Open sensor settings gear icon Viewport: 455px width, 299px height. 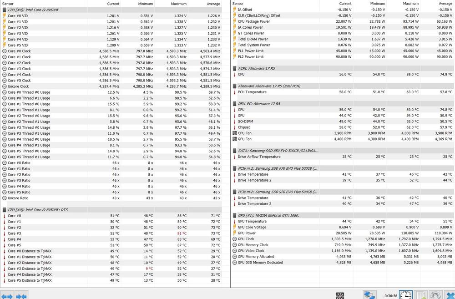(x=435, y=295)
